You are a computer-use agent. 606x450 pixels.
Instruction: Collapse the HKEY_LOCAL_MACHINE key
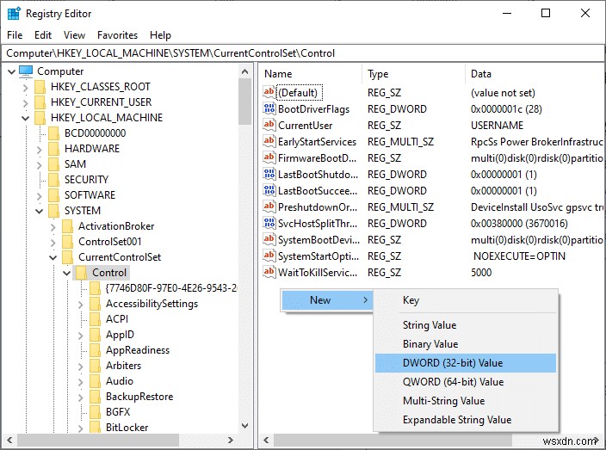[26, 118]
